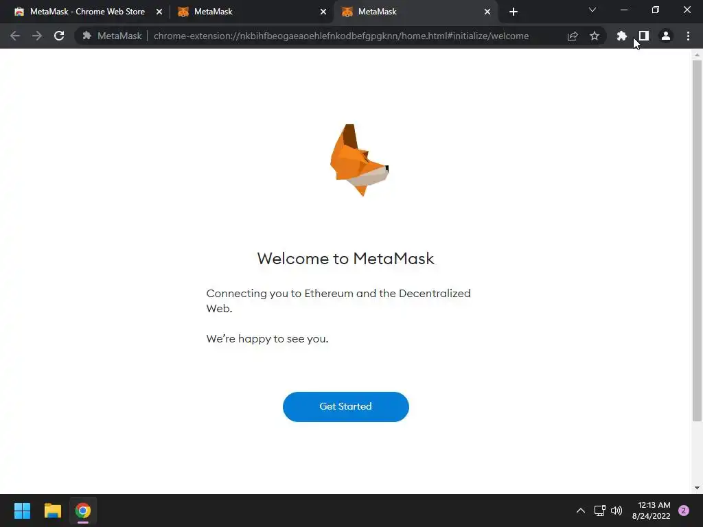
Task: Bookmark this page with star icon
Action: pyautogui.click(x=595, y=36)
